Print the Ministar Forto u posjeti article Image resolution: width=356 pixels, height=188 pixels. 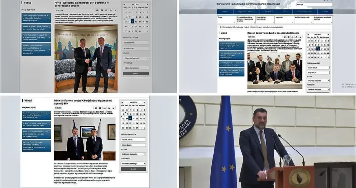pyautogui.click(x=96, y=108)
